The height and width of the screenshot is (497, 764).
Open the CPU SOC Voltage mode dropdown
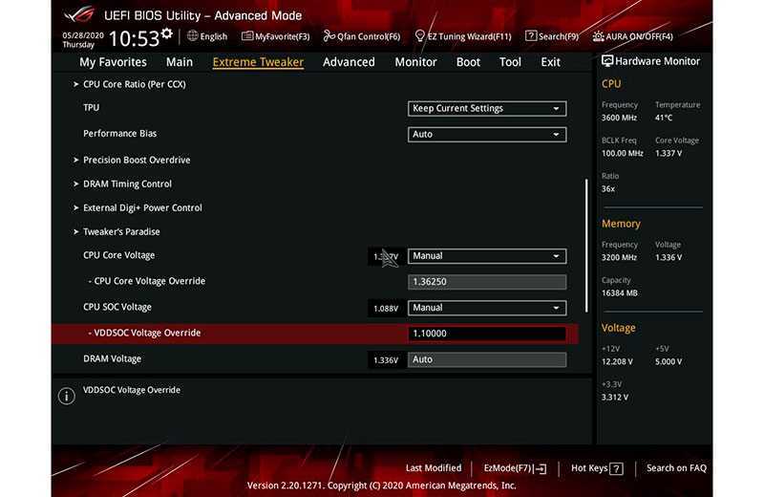click(x=487, y=308)
